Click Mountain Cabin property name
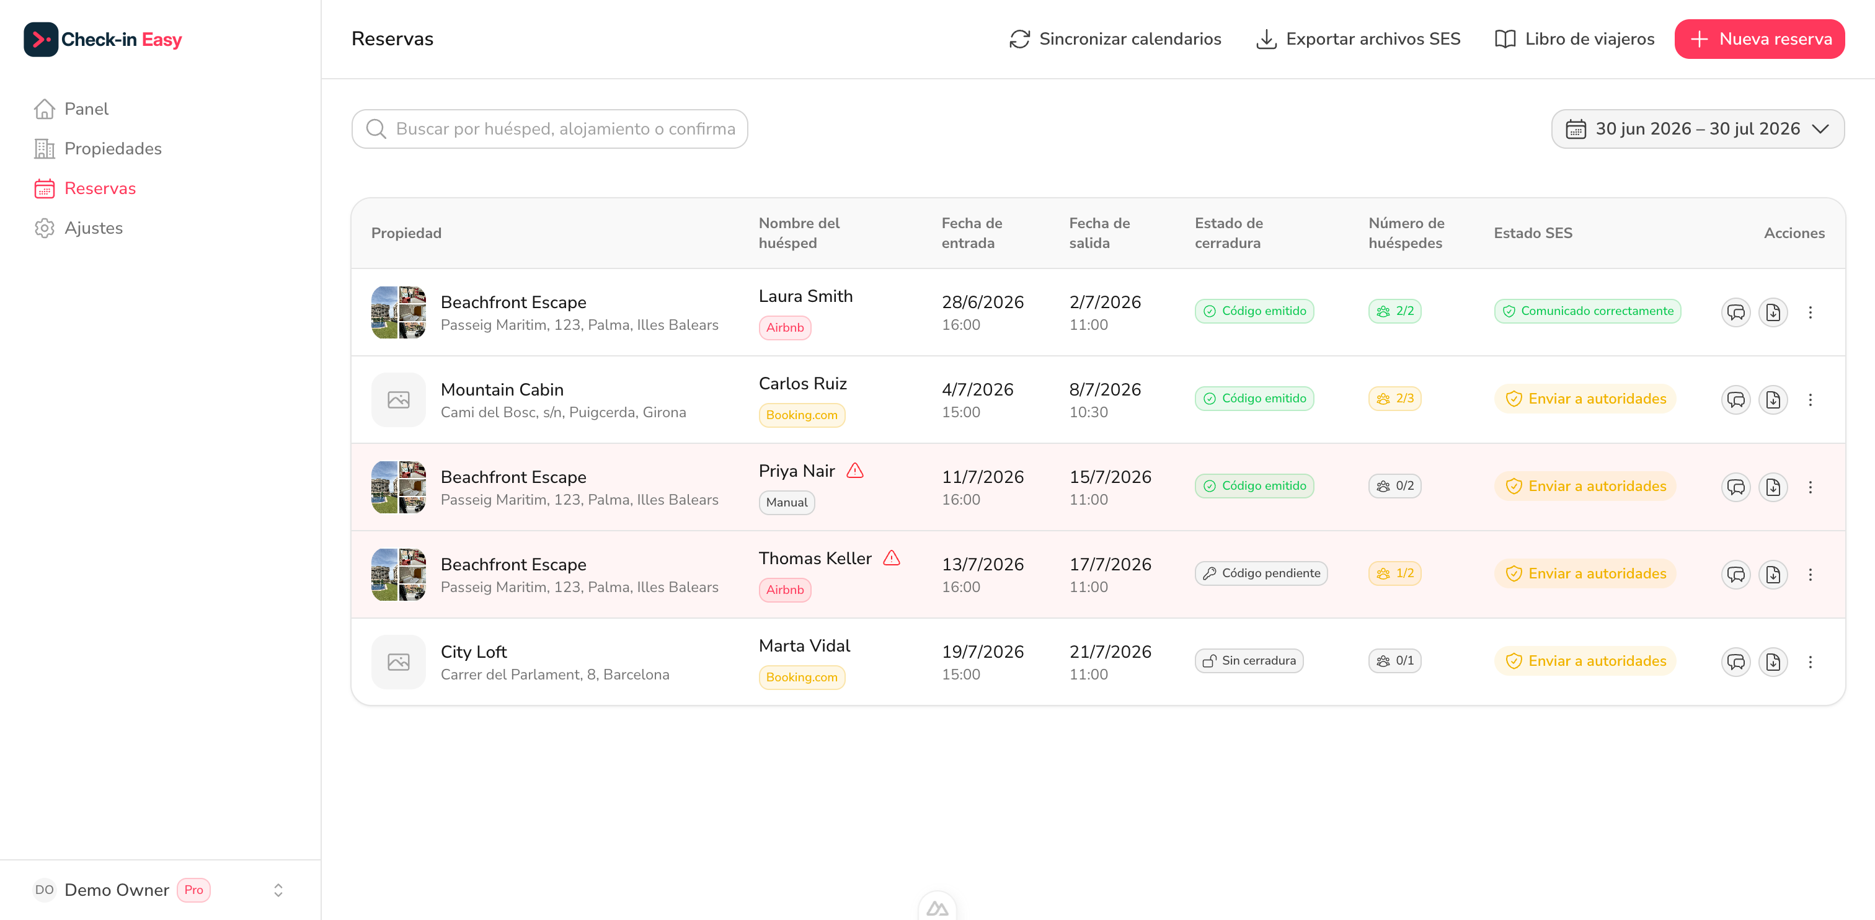Screen dimensions: 1875x920 (502, 389)
